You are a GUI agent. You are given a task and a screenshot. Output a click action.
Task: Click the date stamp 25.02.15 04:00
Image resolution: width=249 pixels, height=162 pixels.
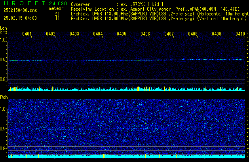pyautogui.click(x=20, y=18)
